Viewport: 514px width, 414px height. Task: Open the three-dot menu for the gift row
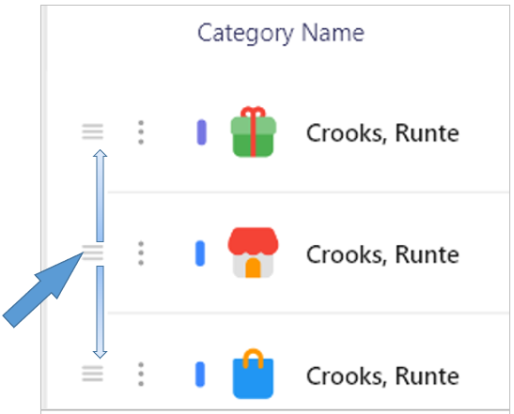tap(141, 132)
